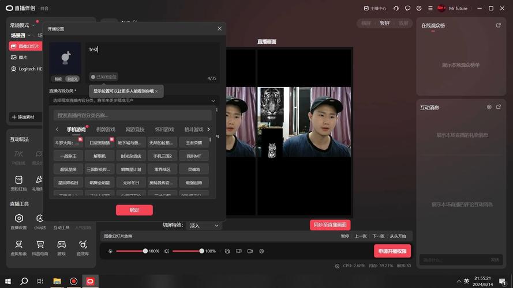Click the microphone icon in audio bar
513x288 pixels.
110,251
